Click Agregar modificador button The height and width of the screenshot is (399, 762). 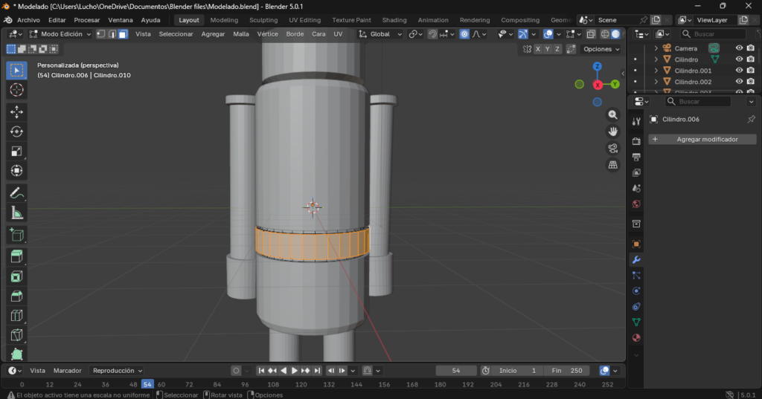click(702, 139)
